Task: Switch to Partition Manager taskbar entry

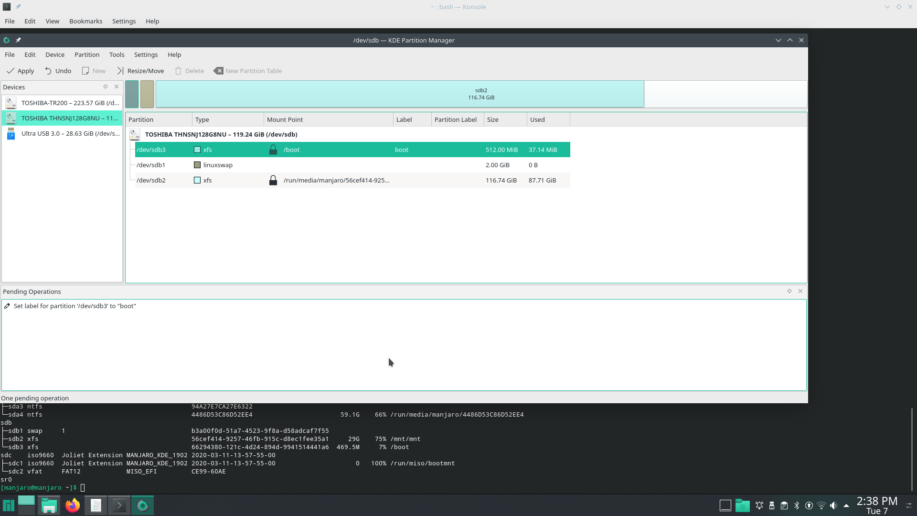Action: [x=143, y=505]
